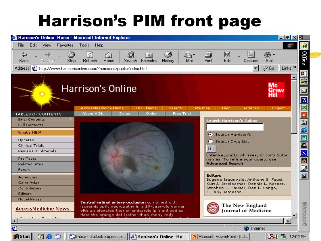Click the Free Trial link
Image resolution: width=321 pixels, height=241 pixels.
click(x=182, y=114)
